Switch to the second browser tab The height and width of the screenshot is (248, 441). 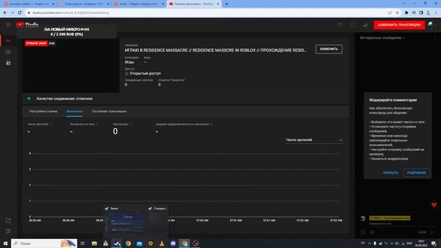click(84, 4)
